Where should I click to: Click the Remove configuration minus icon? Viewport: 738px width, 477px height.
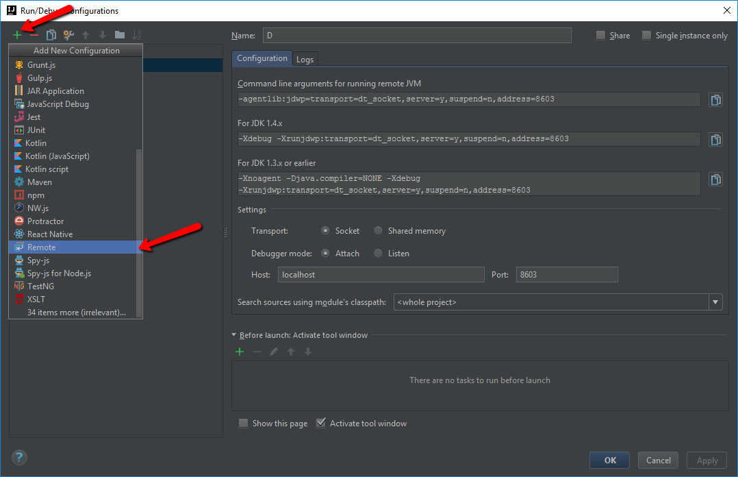33,34
